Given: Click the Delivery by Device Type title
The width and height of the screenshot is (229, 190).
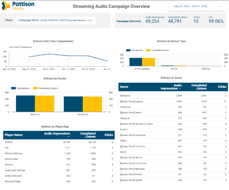Looking at the screenshot, I should point(171,41).
